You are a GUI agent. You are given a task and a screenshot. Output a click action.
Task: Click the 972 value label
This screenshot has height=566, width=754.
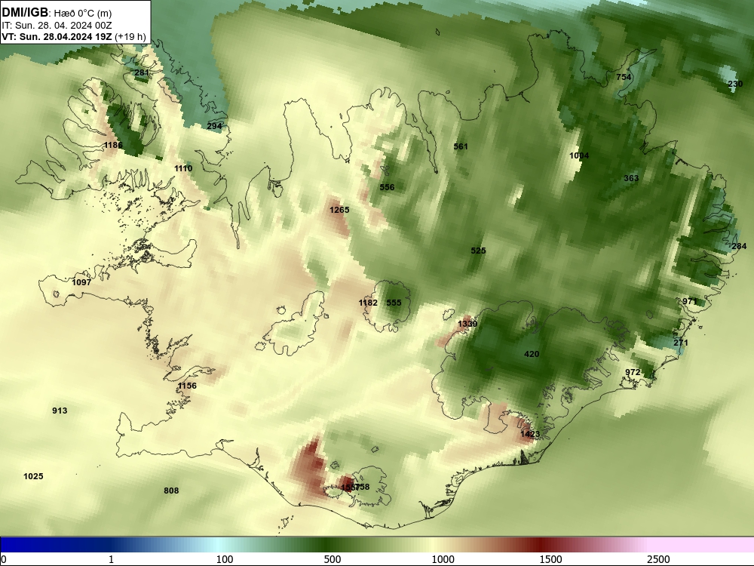(x=633, y=372)
